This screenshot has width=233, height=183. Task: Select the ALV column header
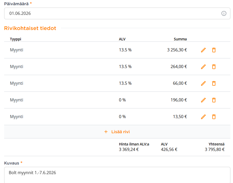tap(122, 39)
